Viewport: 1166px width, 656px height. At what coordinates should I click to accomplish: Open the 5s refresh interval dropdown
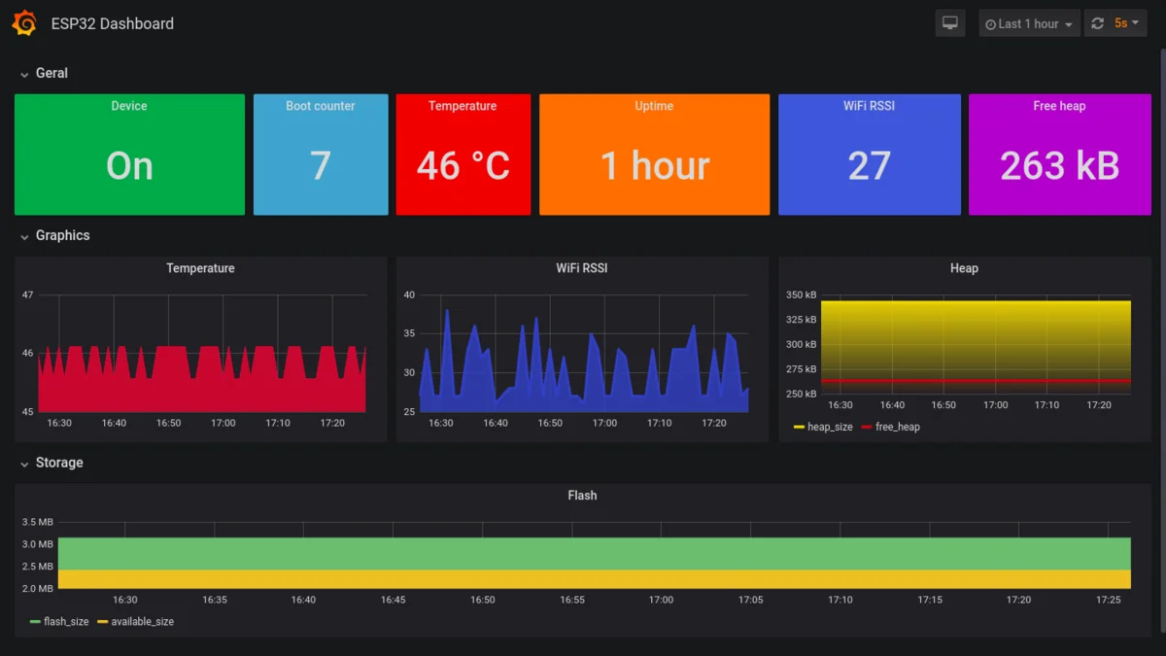click(x=1127, y=23)
